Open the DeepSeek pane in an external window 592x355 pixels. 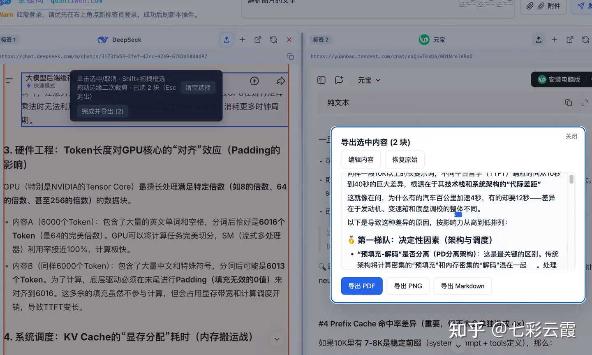point(258,39)
